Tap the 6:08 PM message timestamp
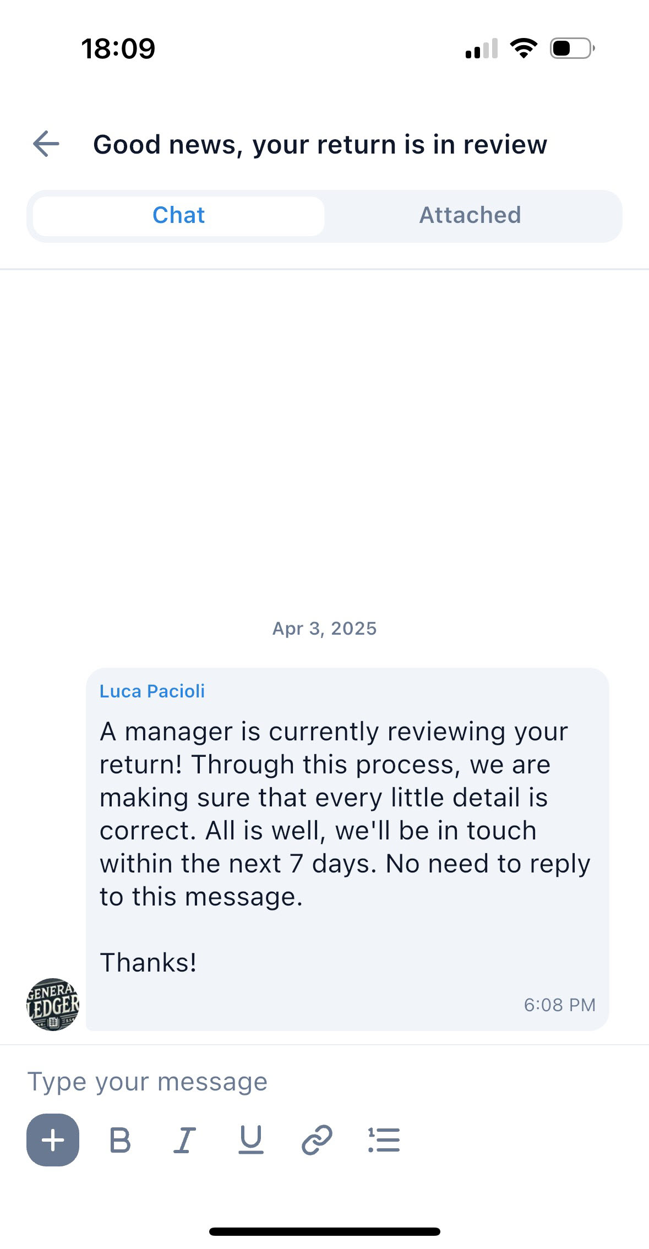Screen dimensions: 649x1249 coord(559,1005)
